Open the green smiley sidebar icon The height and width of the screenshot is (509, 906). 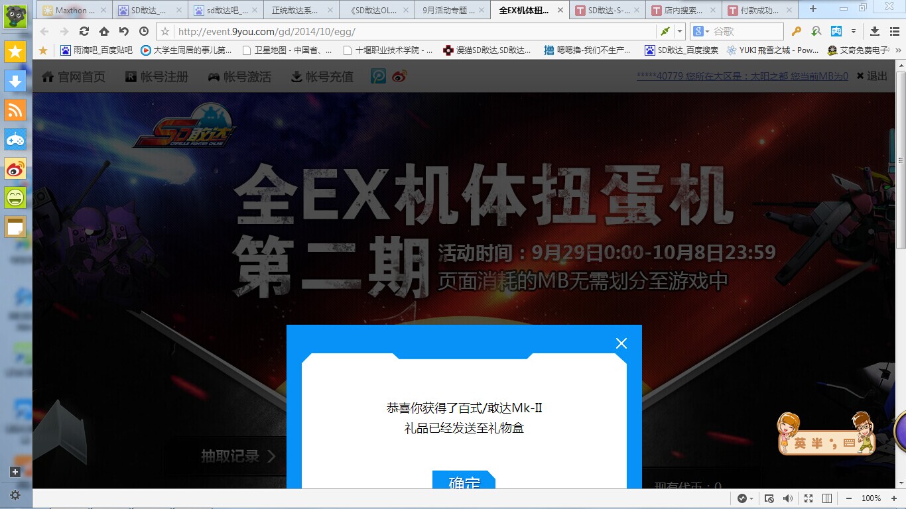point(15,198)
